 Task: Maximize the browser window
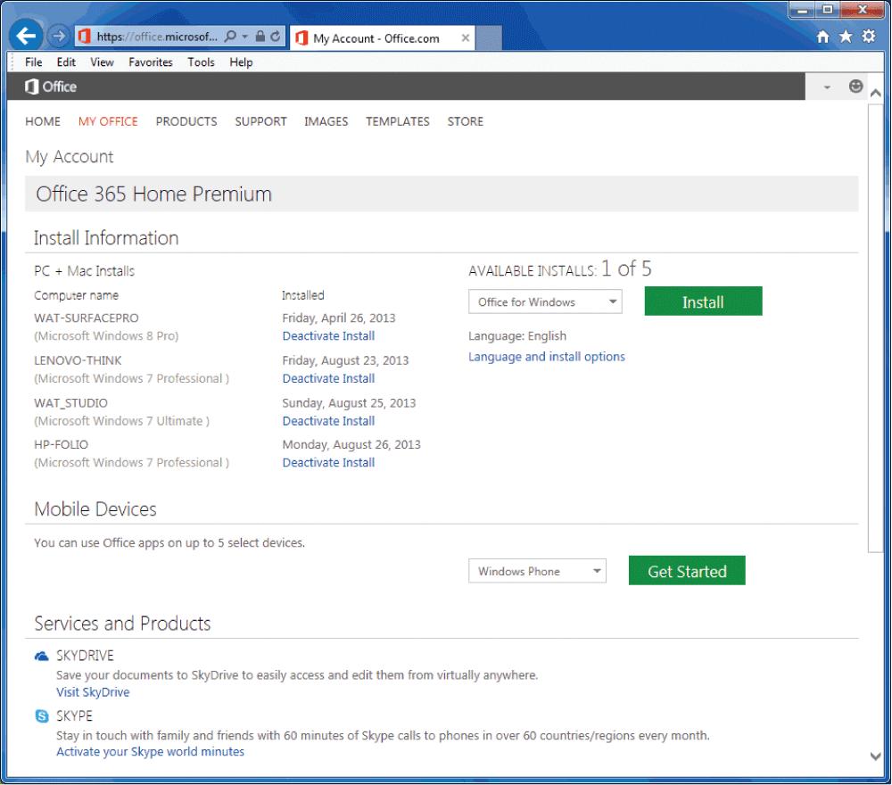[828, 10]
